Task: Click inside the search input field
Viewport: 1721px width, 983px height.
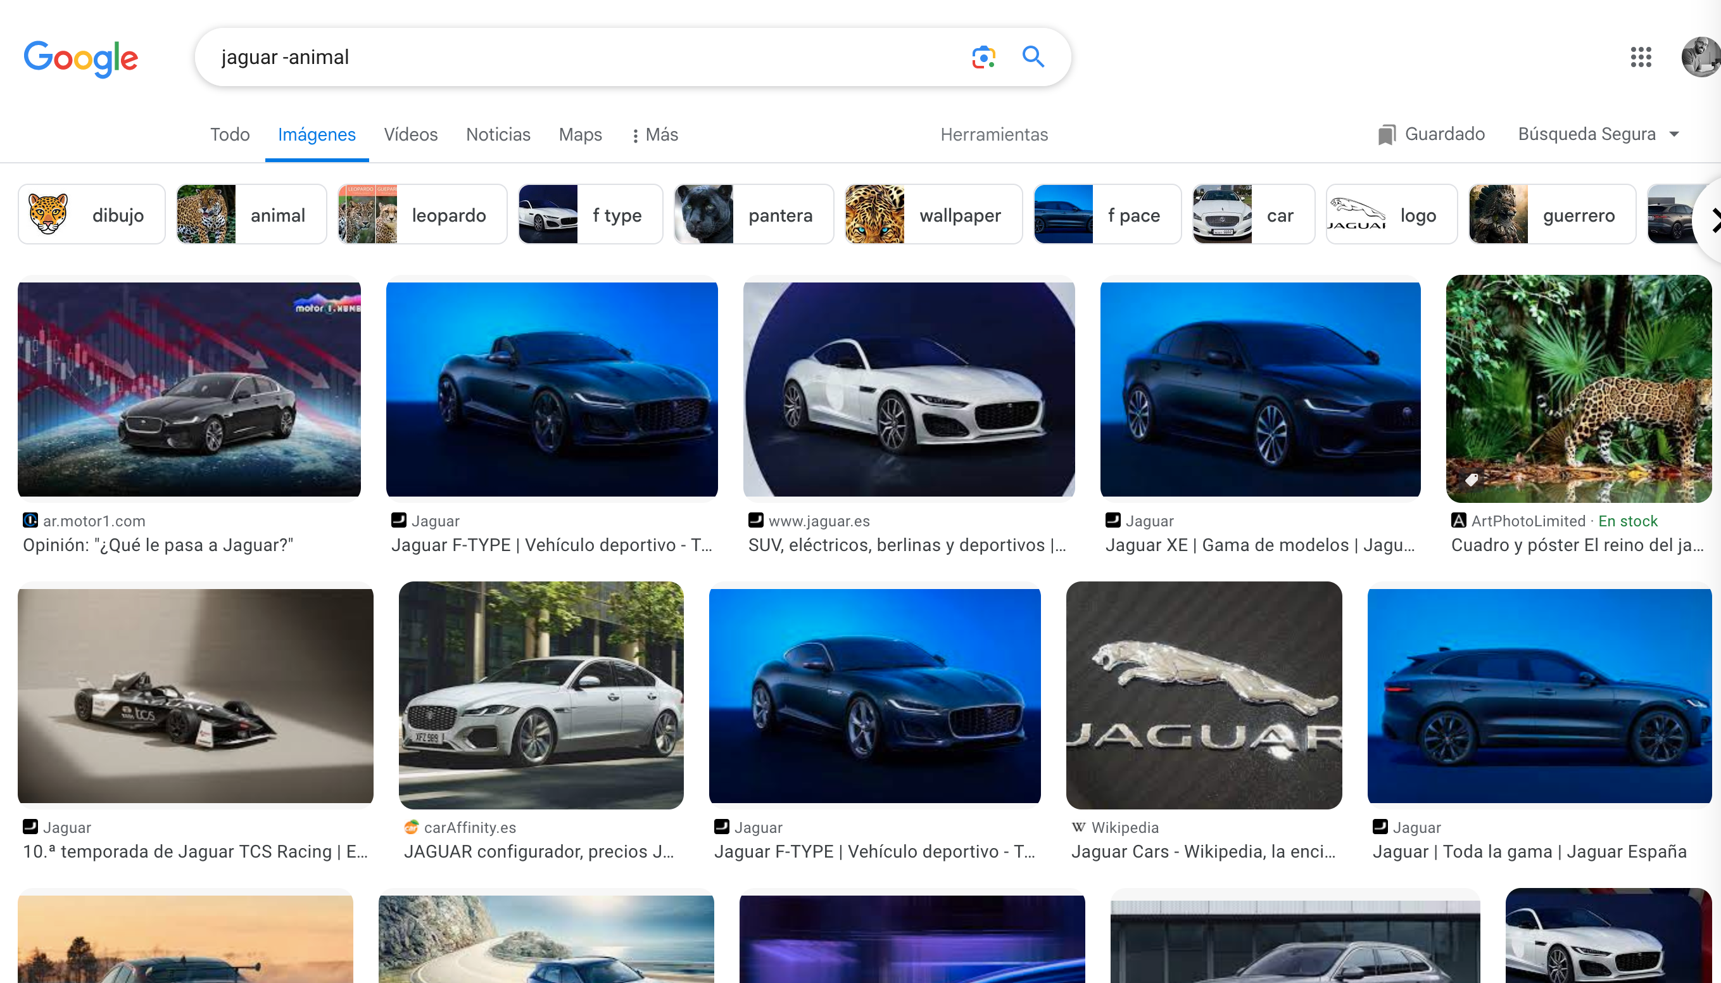Action: tap(540, 57)
